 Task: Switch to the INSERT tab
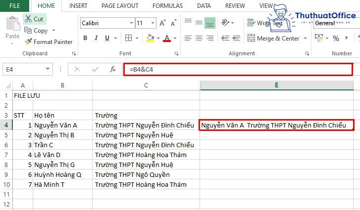tap(78, 6)
